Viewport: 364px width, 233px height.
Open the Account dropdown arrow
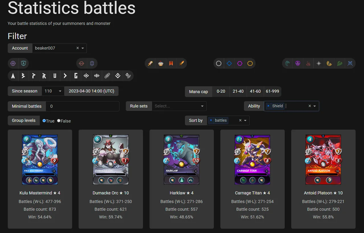(83, 48)
